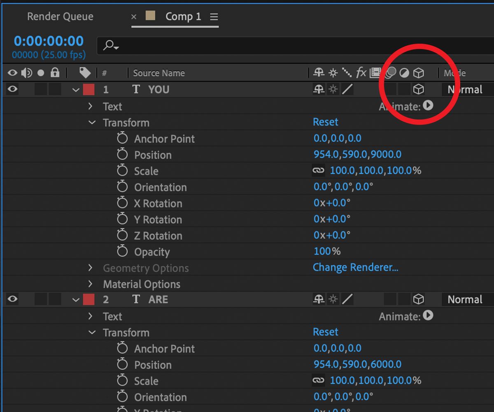Click the Motion Blur column header icon

pyautogui.click(x=390, y=73)
